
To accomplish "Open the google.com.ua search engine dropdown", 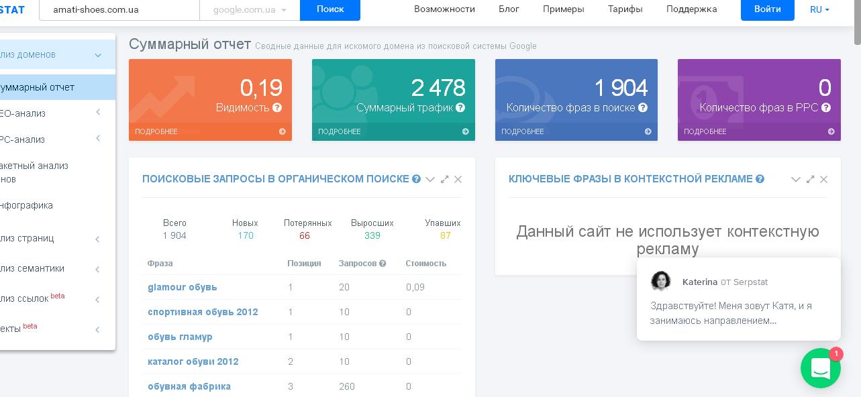I will tap(250, 9).
